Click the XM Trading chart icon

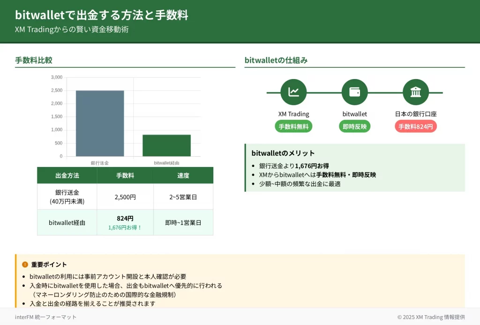pos(293,92)
